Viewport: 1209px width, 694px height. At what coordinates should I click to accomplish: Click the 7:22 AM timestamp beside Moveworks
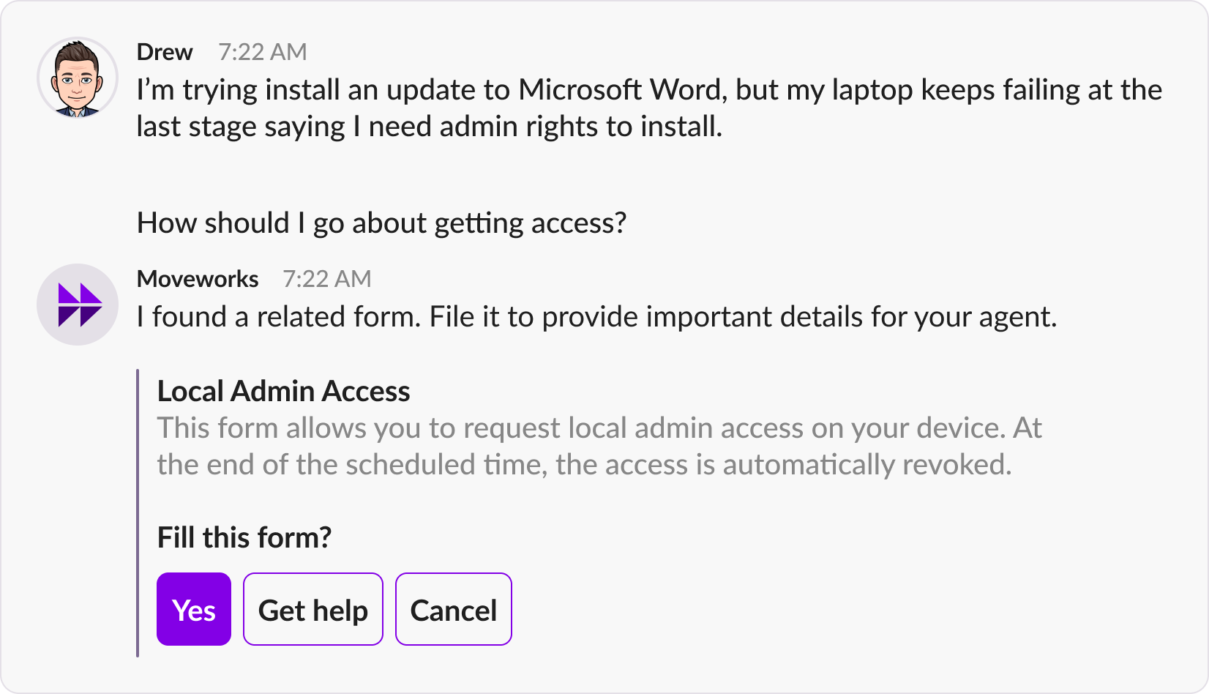click(x=327, y=279)
